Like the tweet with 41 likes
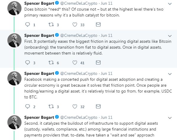 click(x=75, y=63)
